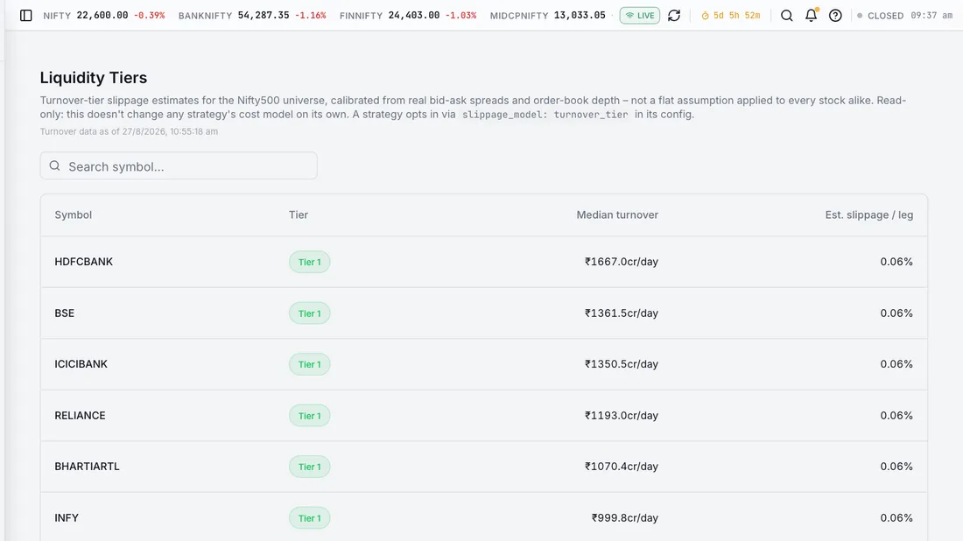Click the Liquidity Tiers page heading
Viewport: 963px width, 541px height.
(94, 77)
